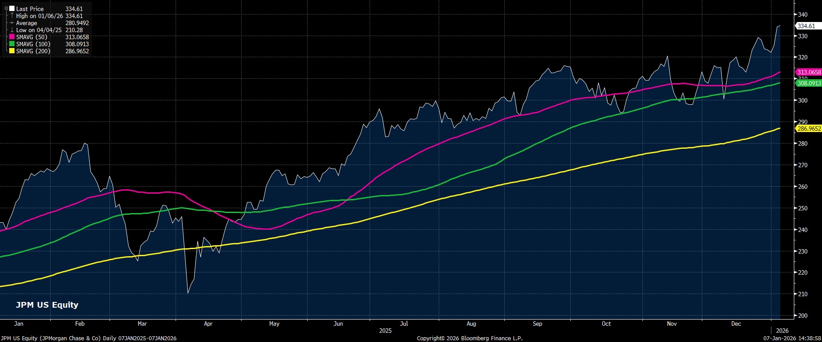Select the green SMAVG (100) swatch
Viewport: 822px width, 342px height.
[12, 44]
